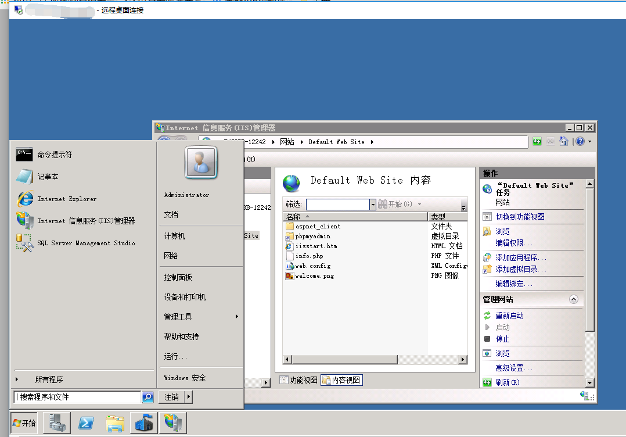Viewport: 626px width, 437px height.
Task: Switch to 内容视图 tab
Action: coord(341,380)
